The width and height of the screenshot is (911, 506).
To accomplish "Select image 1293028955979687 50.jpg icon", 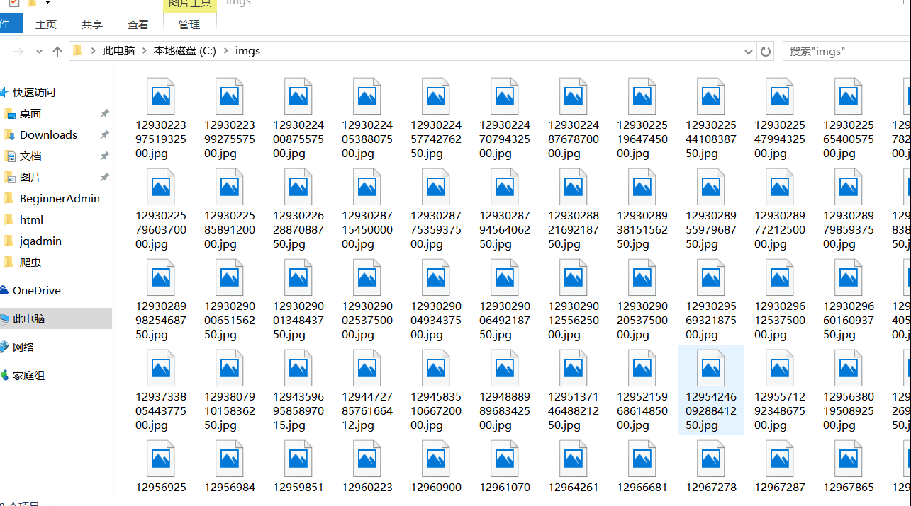I will coord(711,187).
